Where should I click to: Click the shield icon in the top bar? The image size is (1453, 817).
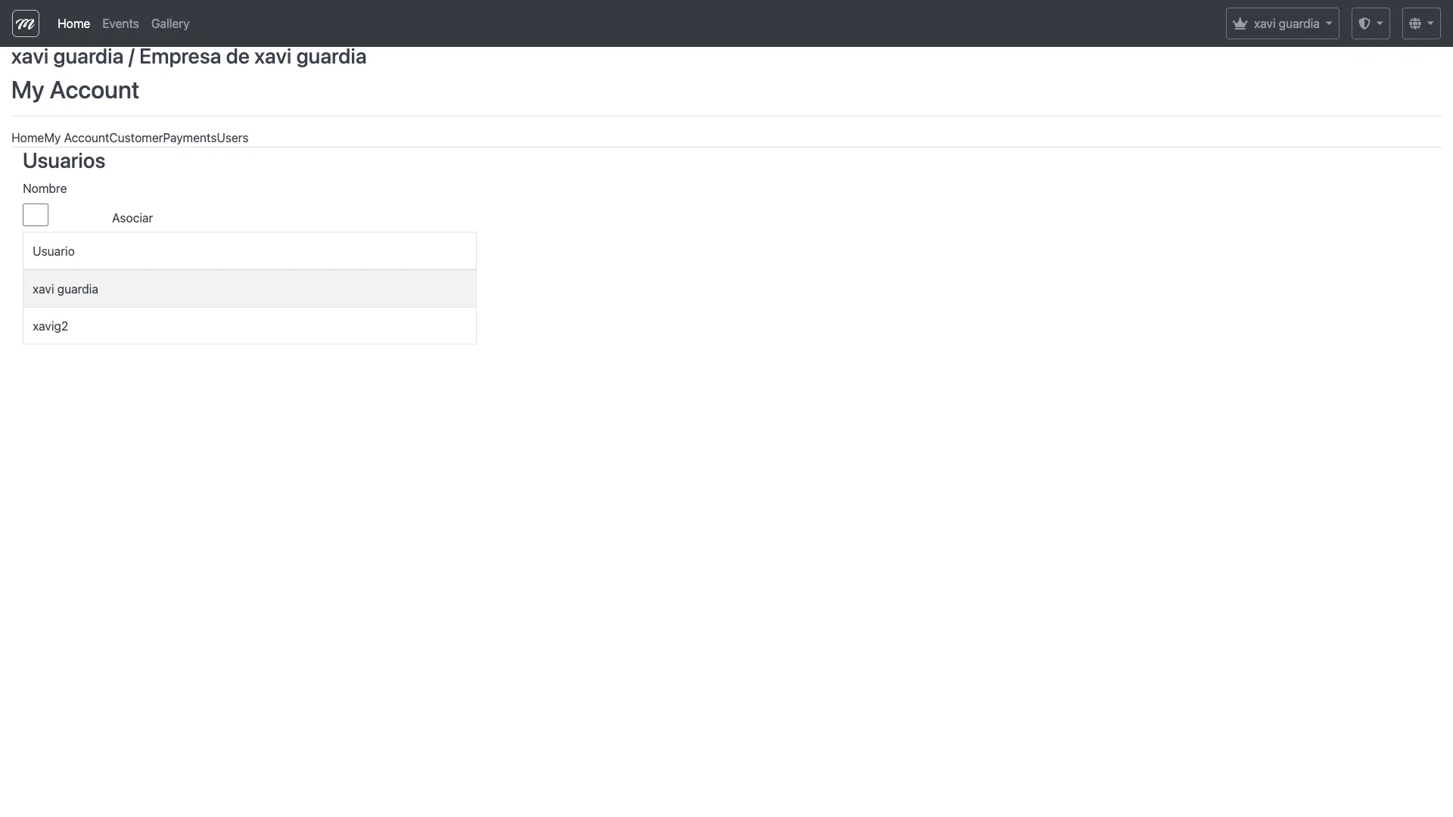(x=1364, y=23)
